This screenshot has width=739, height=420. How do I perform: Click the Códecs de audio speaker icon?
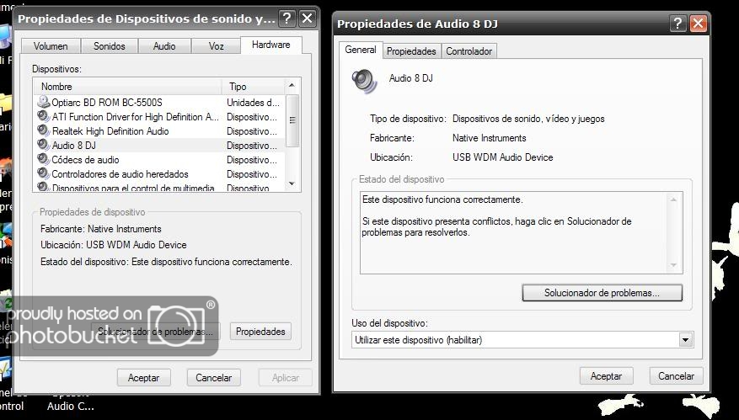tap(44, 159)
